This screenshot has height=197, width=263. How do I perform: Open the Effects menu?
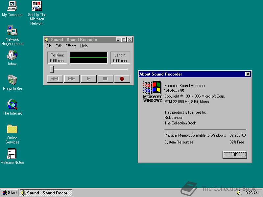pos(71,46)
